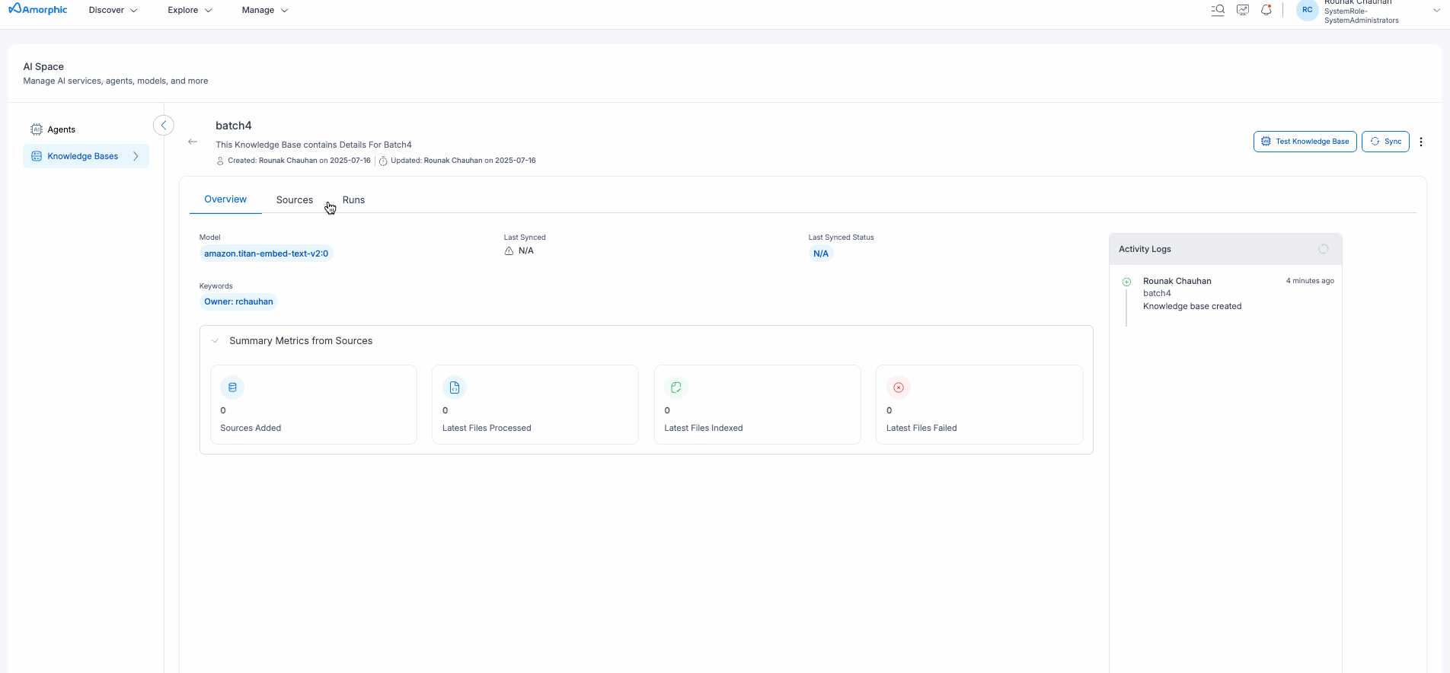Open the Explore dropdown menu
The height and width of the screenshot is (673, 1450).
190,11
